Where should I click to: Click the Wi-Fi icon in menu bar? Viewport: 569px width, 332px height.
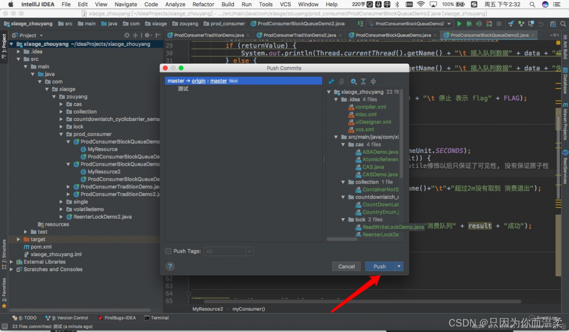pyautogui.click(x=421, y=4)
